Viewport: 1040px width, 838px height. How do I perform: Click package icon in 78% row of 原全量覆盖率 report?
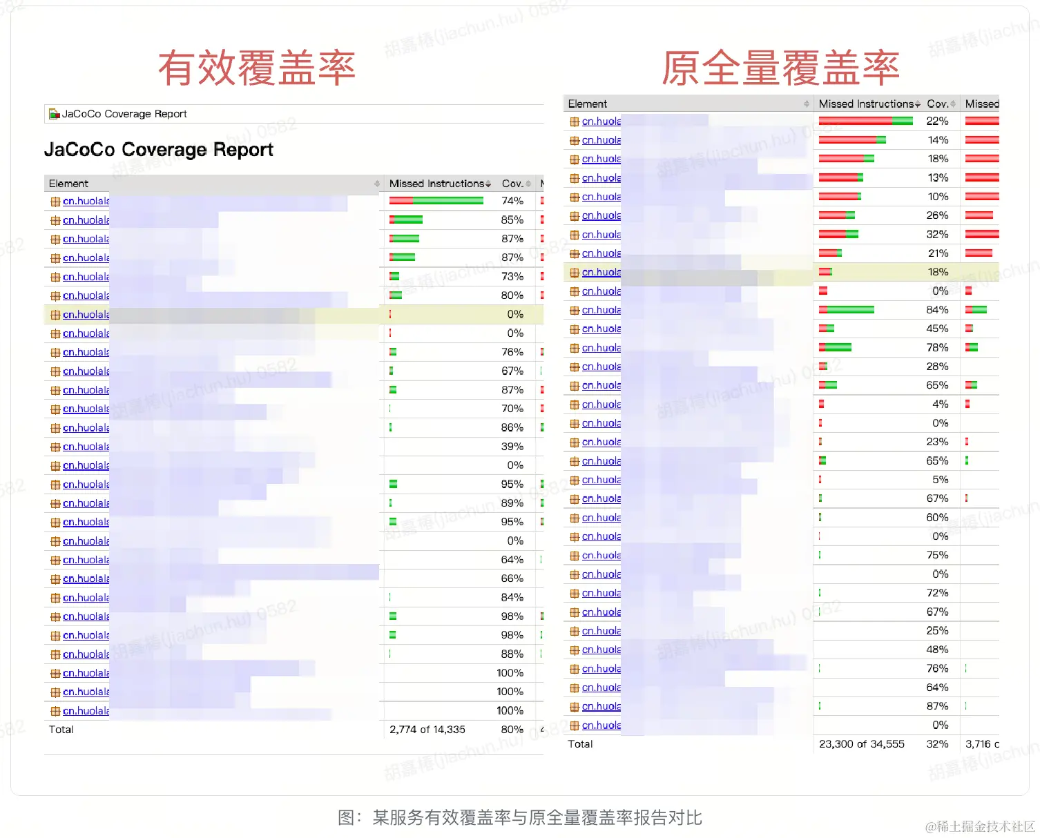pyautogui.click(x=575, y=348)
